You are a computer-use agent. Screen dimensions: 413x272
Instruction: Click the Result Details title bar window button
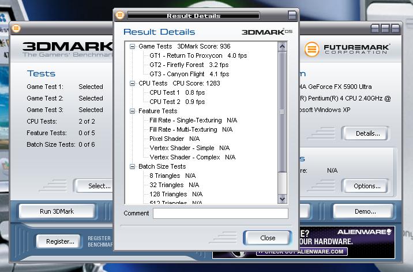[x=291, y=16]
